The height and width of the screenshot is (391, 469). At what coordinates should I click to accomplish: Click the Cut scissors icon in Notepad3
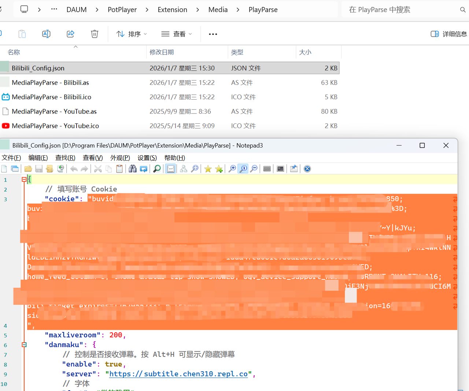click(x=98, y=169)
